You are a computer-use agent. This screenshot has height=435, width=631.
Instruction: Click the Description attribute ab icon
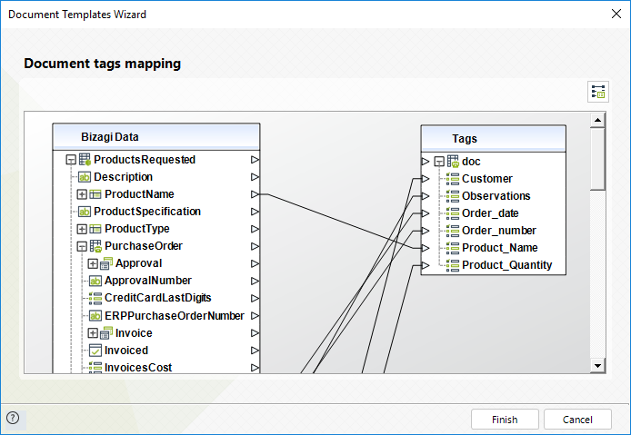(x=85, y=177)
